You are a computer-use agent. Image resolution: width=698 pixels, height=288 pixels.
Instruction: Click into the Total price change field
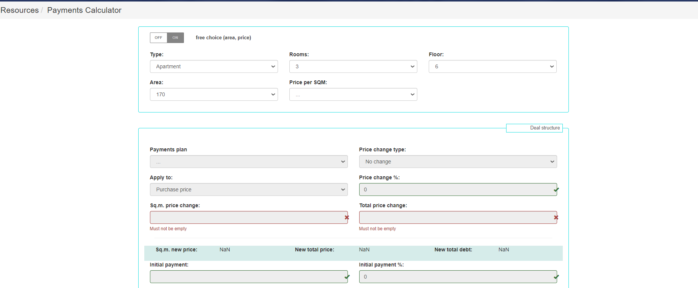pos(455,217)
